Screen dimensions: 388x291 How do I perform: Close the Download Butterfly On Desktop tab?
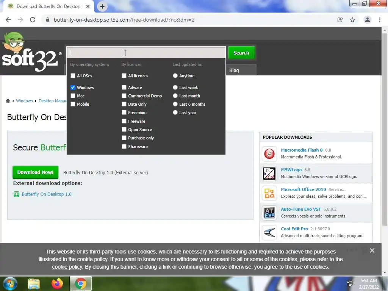88,6
